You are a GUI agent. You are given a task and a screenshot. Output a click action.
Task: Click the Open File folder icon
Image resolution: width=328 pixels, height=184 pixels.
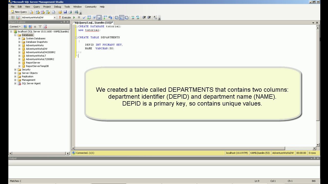60,12
